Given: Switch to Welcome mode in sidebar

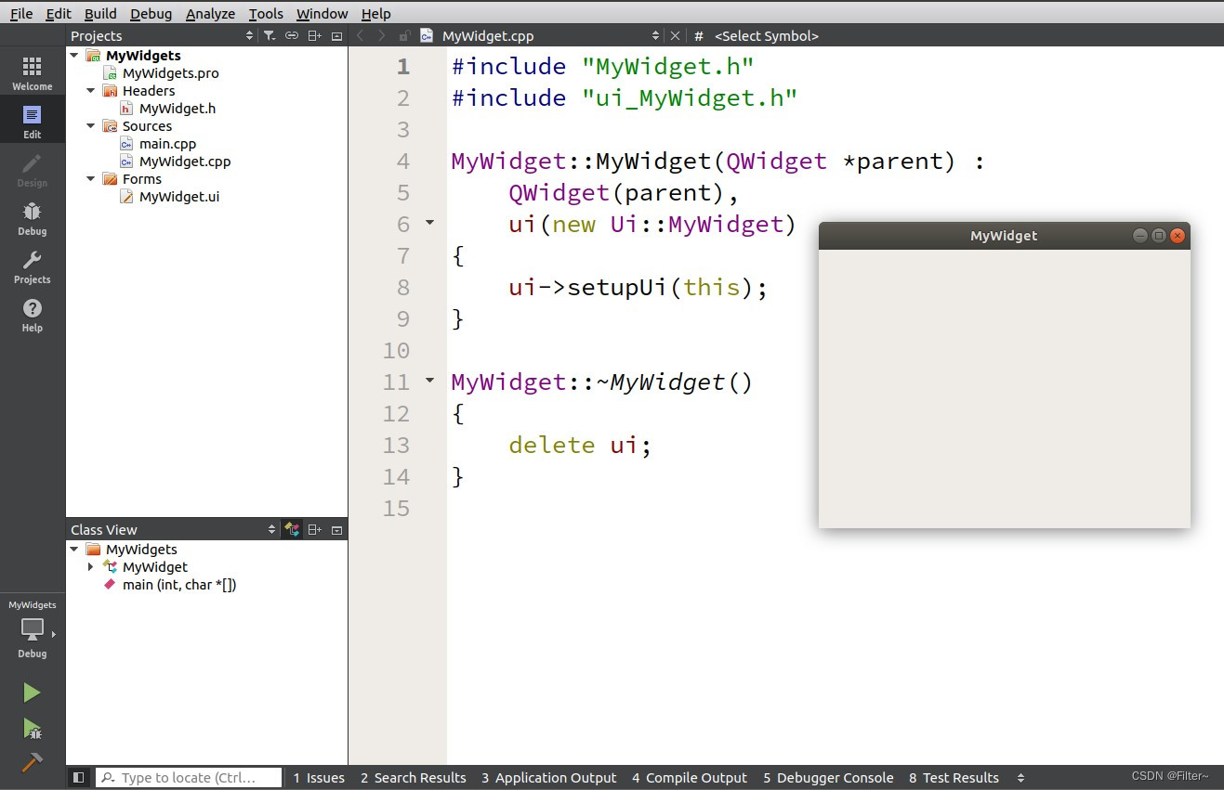Looking at the screenshot, I should click(33, 73).
